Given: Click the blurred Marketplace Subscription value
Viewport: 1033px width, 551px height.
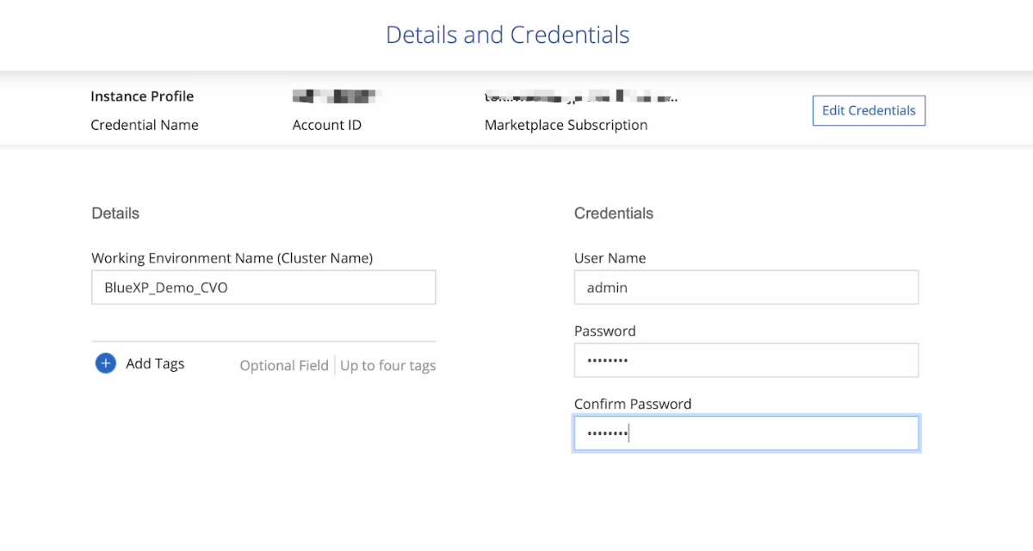Looking at the screenshot, I should 581,96.
